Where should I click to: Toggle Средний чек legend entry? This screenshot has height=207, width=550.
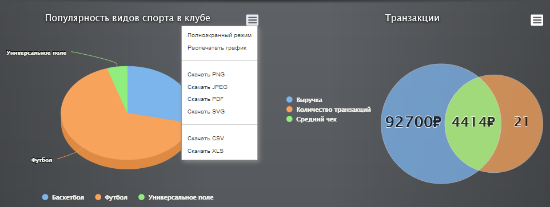312,119
